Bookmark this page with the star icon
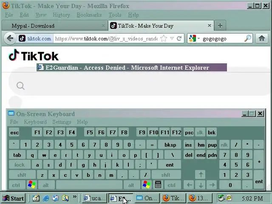This screenshot has width=272, height=204. point(163,38)
